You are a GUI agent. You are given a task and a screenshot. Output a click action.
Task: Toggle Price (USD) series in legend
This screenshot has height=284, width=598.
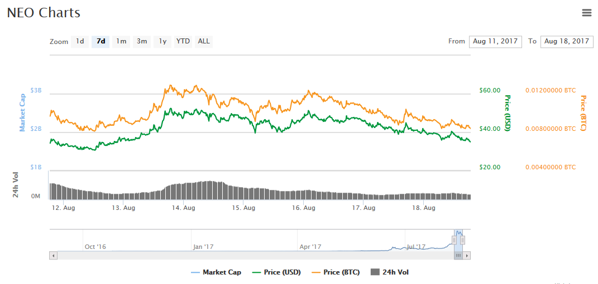[x=277, y=272]
